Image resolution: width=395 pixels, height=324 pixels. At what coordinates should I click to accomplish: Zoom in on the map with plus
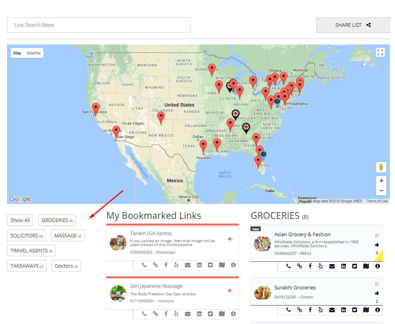point(381,181)
